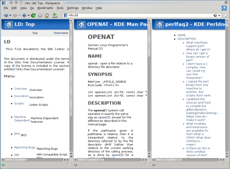Screen dimensions: 230x169
Task: Click the OPENAT pane vertical scrollbar handle
Action: coord(149,40)
